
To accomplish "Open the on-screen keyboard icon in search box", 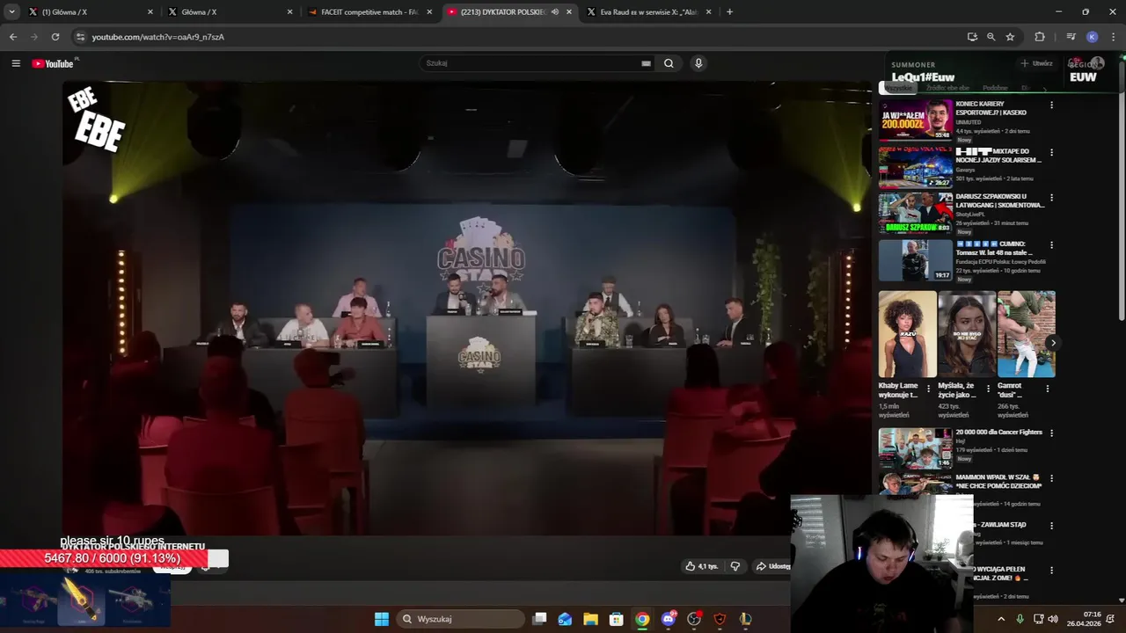I will click(x=646, y=63).
